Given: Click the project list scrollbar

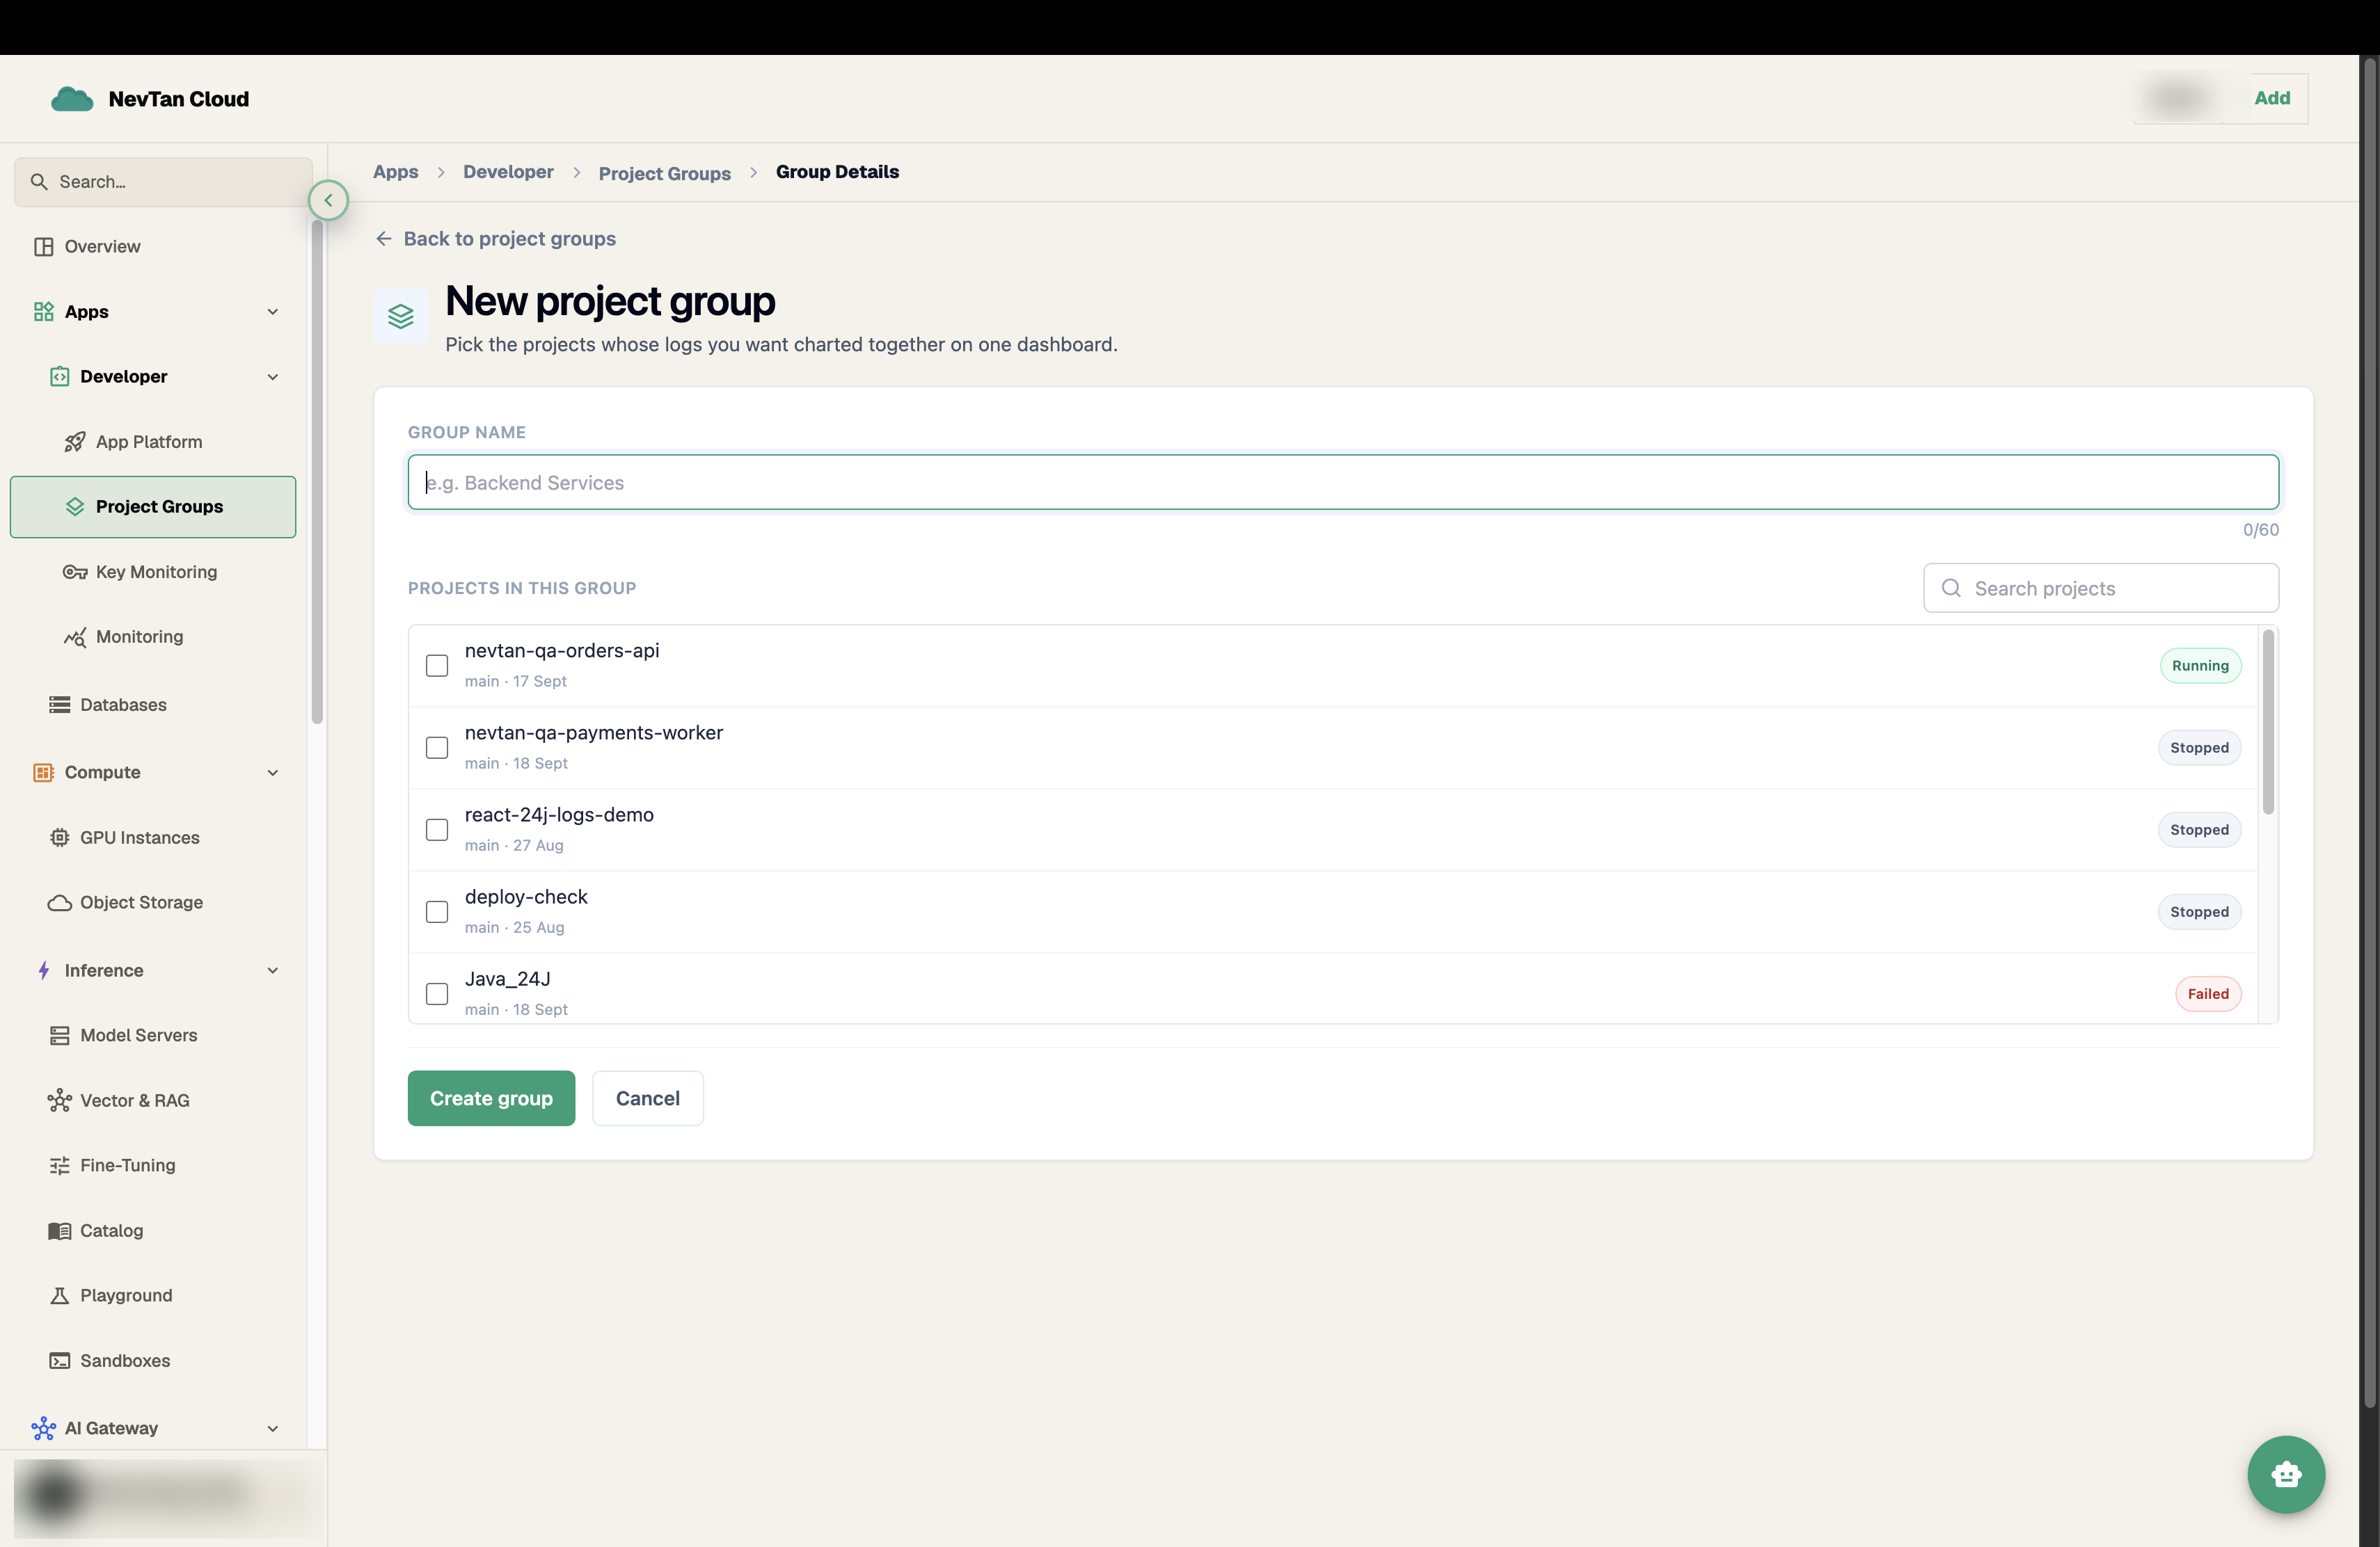Looking at the screenshot, I should [2268, 721].
